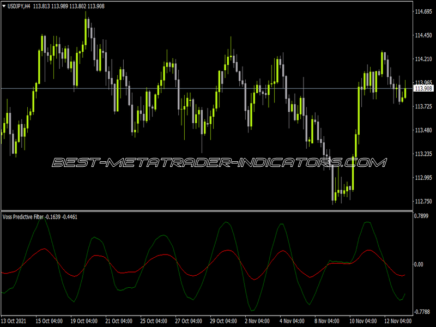Click the current price tag 113.908
This screenshot has width=436, height=327.
click(423, 88)
